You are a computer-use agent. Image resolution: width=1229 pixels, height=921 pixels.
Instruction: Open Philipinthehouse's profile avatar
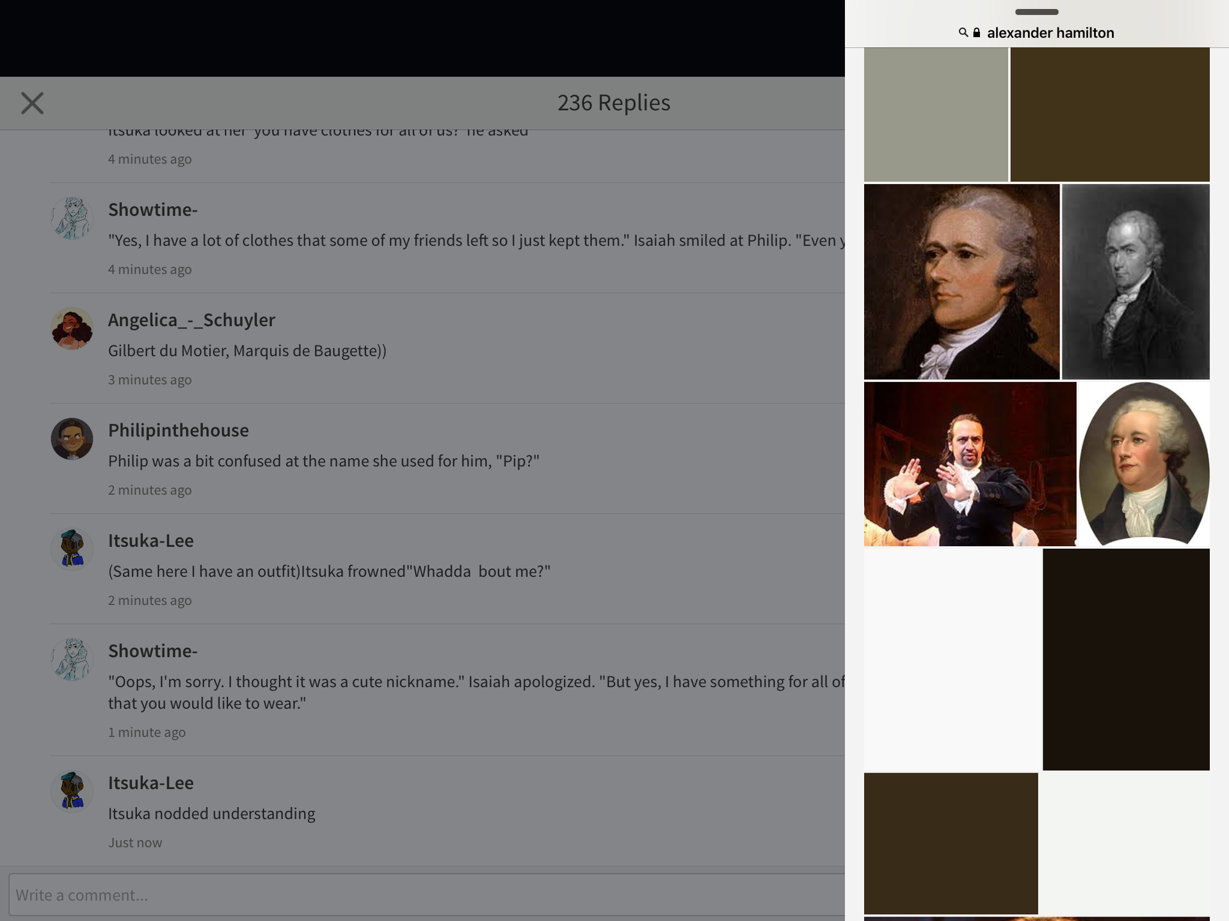(x=72, y=439)
